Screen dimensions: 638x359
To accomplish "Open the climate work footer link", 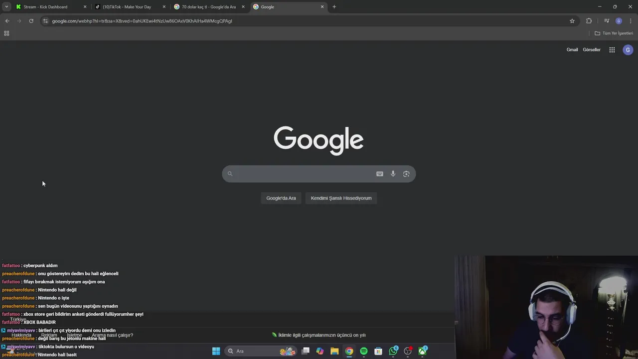I will pyautogui.click(x=319, y=335).
